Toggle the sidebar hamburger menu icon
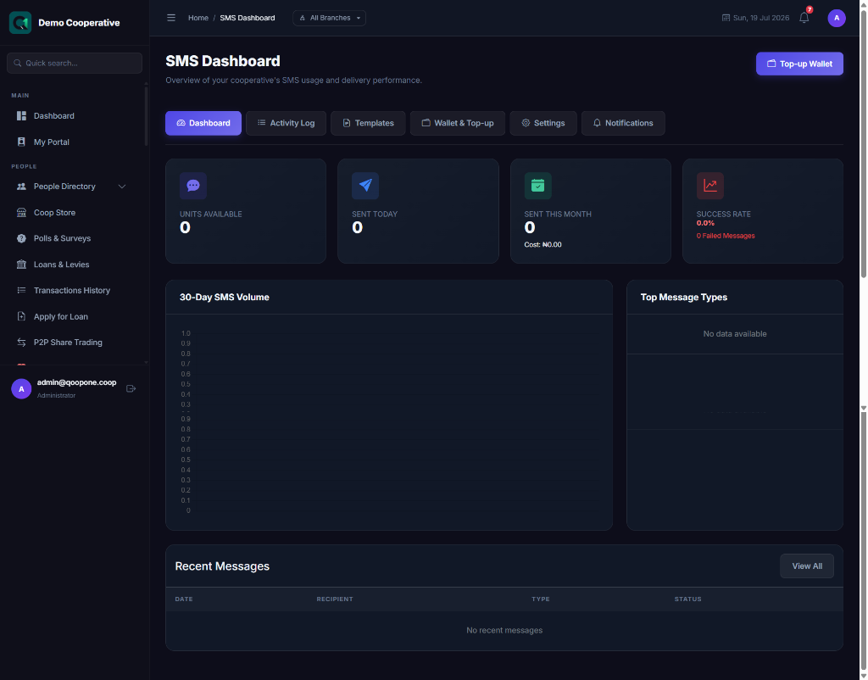Screen dimensions: 868x680 (x=171, y=18)
